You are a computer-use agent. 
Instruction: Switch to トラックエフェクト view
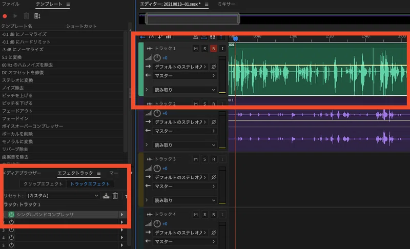[x=90, y=184]
